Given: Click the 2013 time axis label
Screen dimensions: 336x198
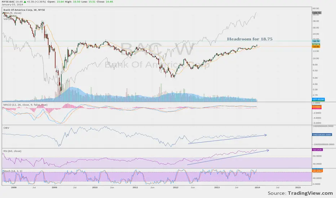Looking at the screenshot, I should [x=217, y=187].
